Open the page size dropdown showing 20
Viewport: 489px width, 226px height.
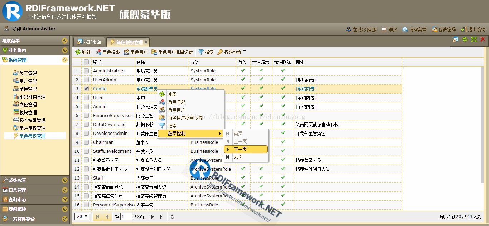[x=82, y=216]
